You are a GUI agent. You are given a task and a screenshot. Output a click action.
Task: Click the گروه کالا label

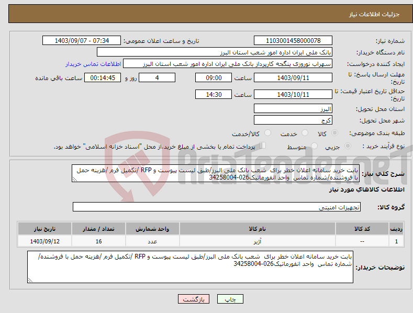click(x=391, y=207)
